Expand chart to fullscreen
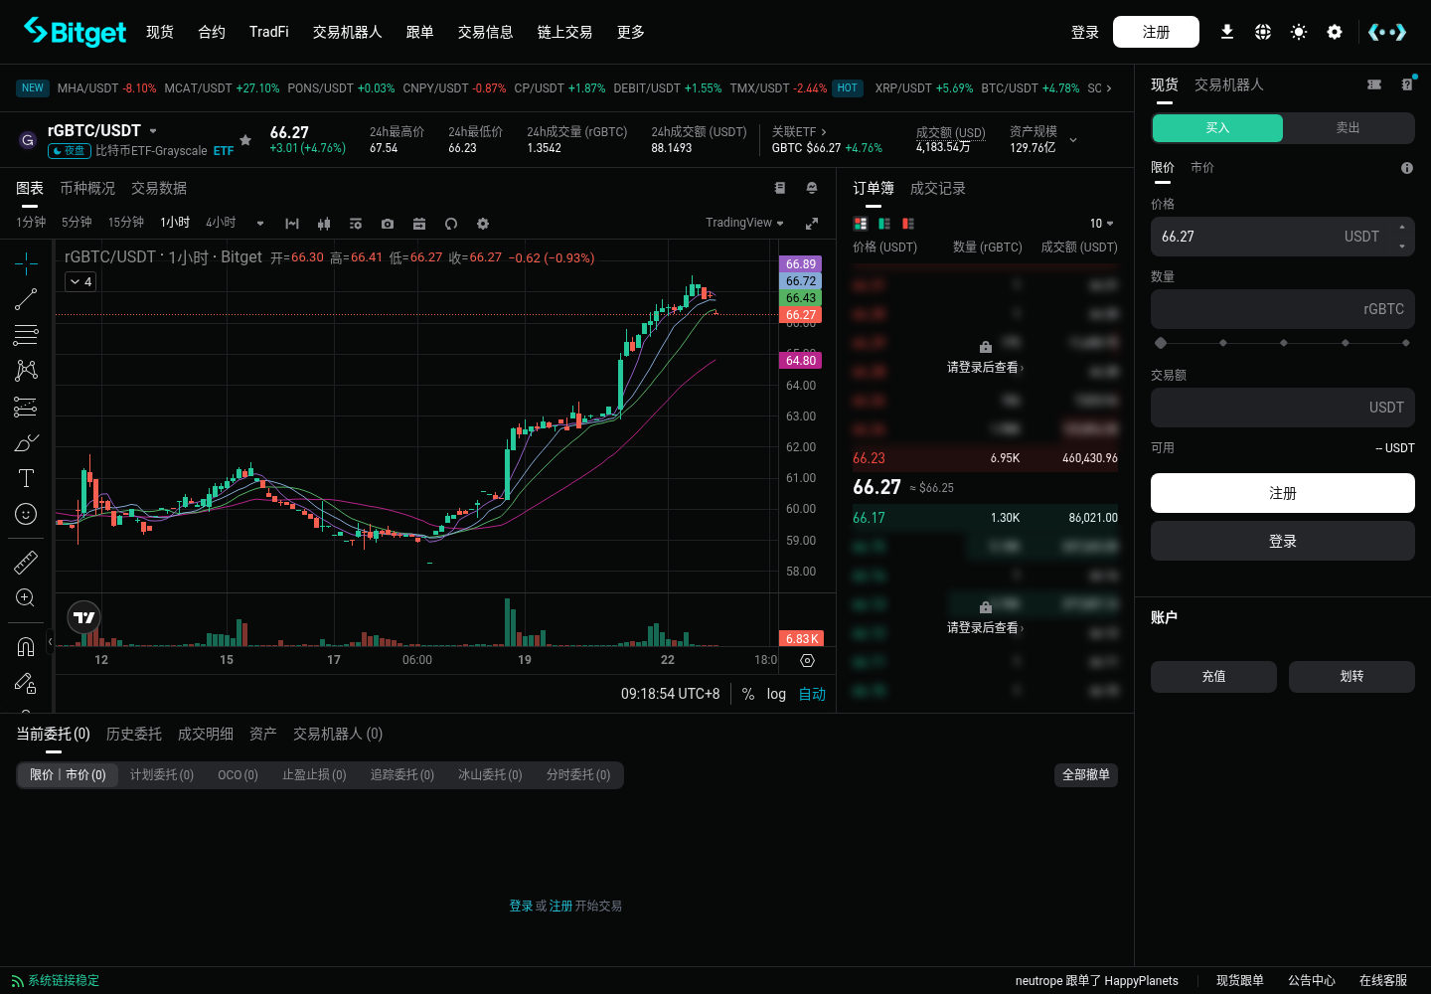Viewport: 1431px width, 994px height. 812,224
